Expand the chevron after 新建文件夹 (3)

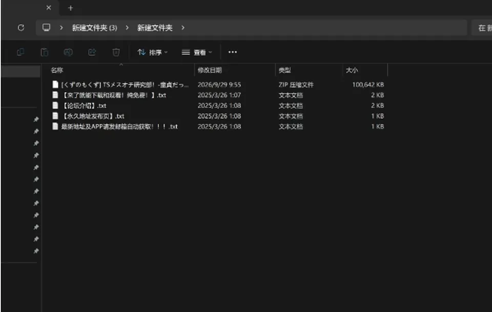tap(127, 28)
